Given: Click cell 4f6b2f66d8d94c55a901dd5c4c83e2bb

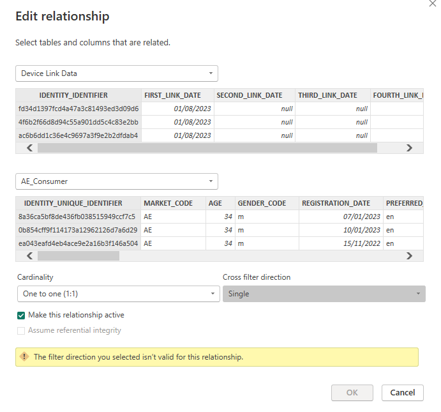Looking at the screenshot, I should 78,123.
